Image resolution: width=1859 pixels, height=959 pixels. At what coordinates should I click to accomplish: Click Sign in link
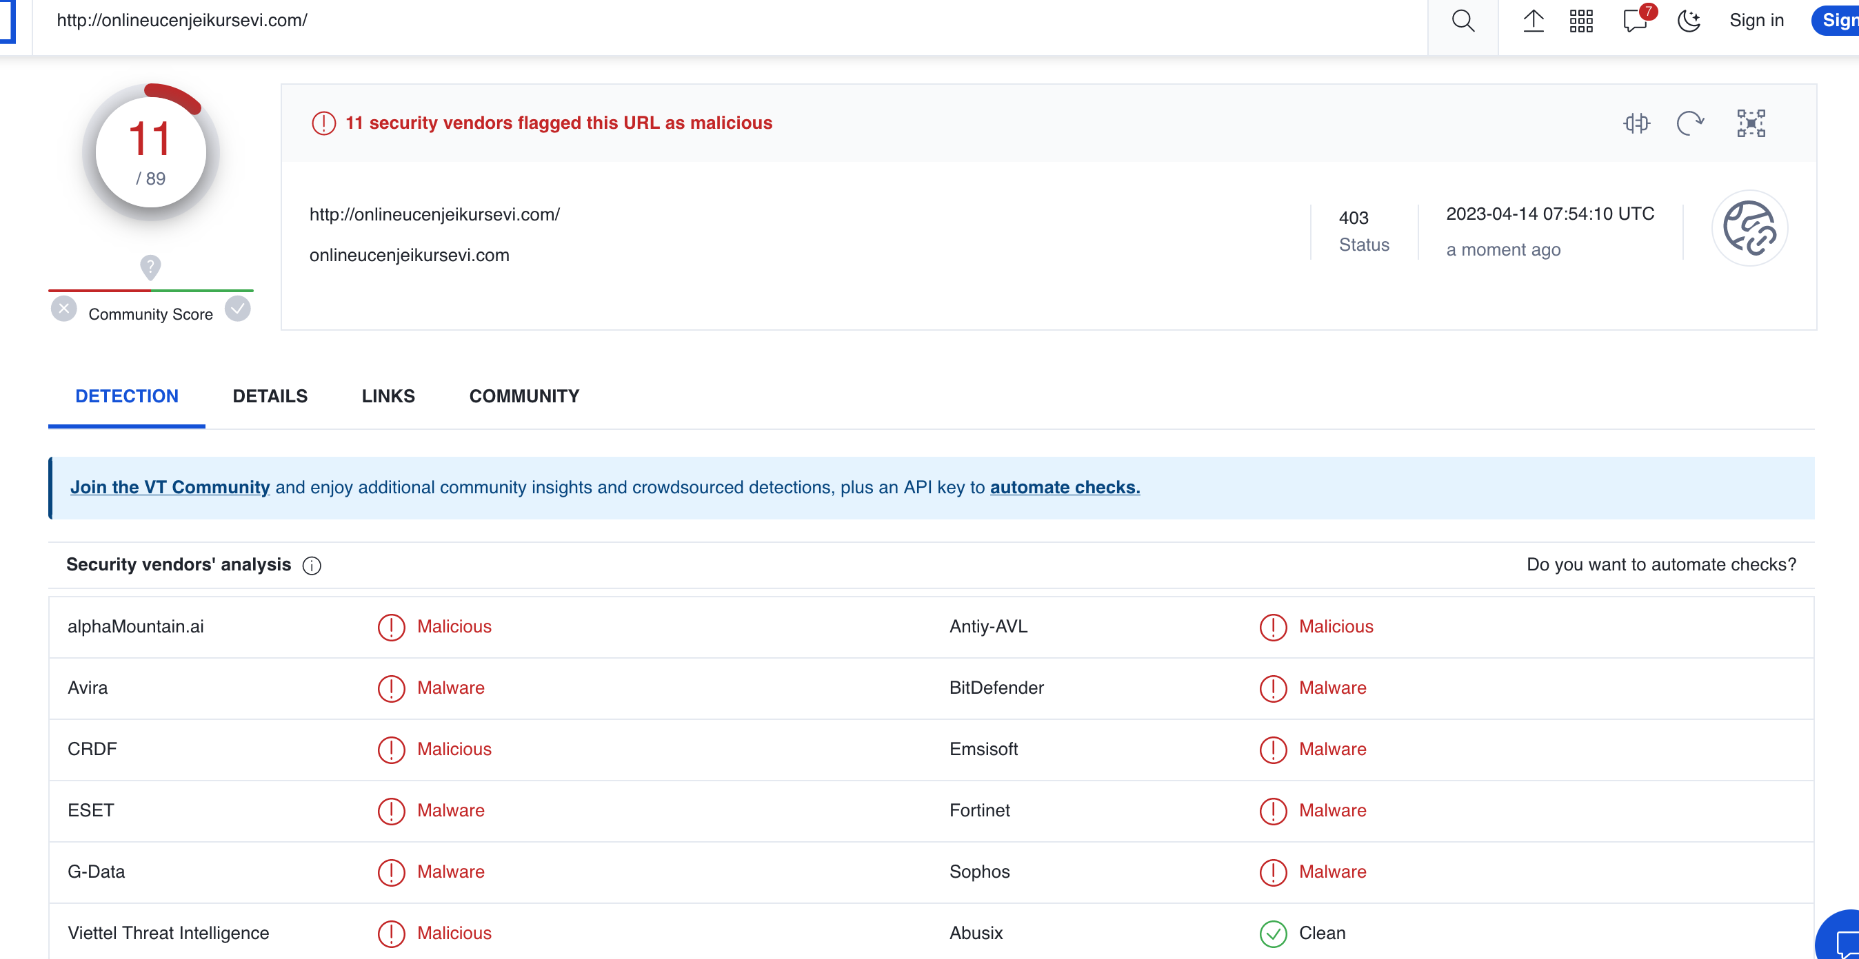(x=1756, y=20)
